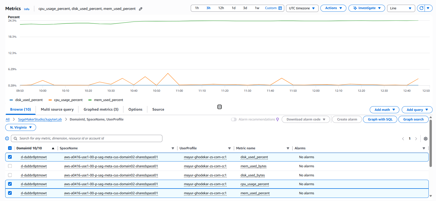Image resolution: width=436 pixels, height=201 pixels.
Task: Open UserProfile column filter arrow
Action: [229, 148]
